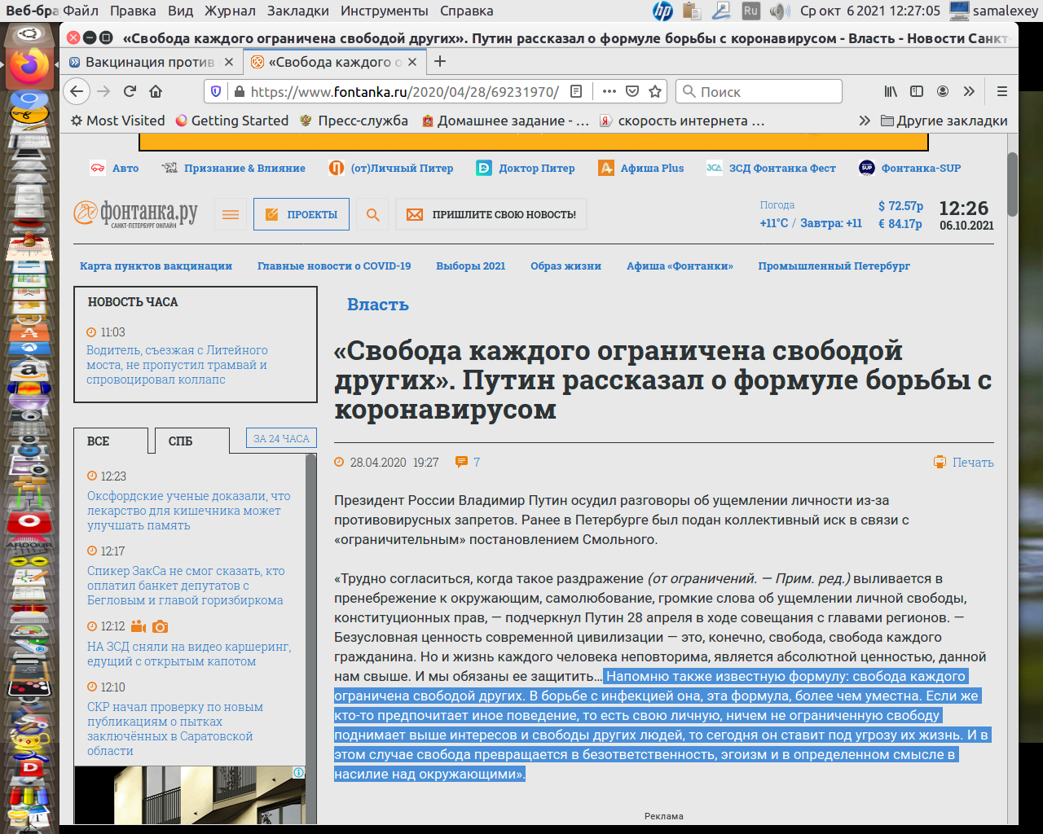Show sidebars icon in toolbar
The width and height of the screenshot is (1043, 834).
pos(917,91)
